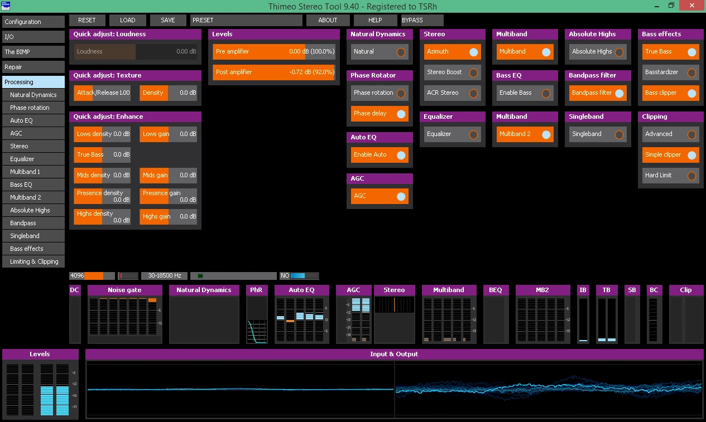The height and width of the screenshot is (422, 706).
Task: Disable Phase delay
Action: (x=380, y=113)
